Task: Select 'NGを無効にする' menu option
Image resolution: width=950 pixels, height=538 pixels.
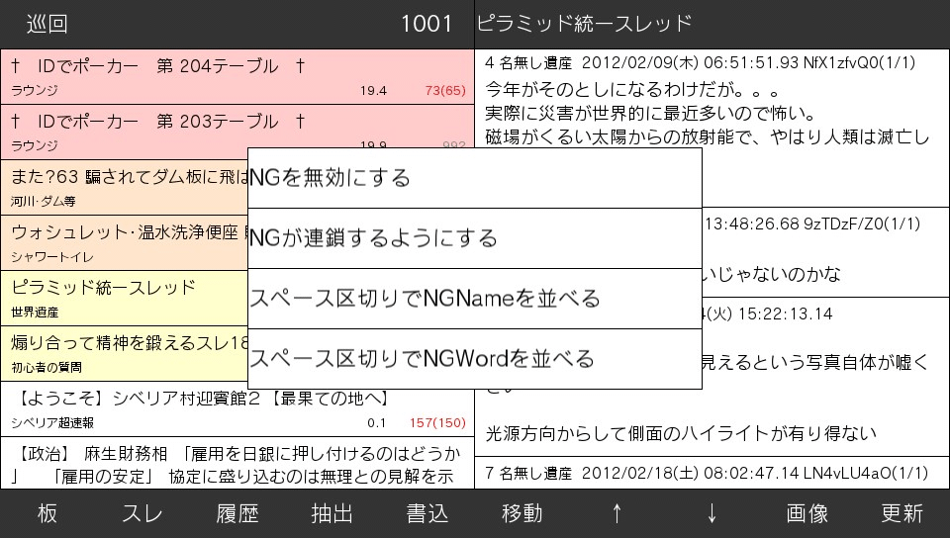Action: point(475,179)
